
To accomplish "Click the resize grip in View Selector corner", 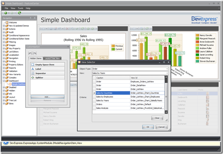I will 169,130.
